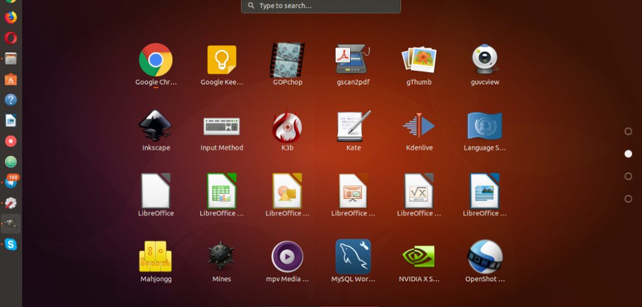This screenshot has height=307, width=642.
Task: Launch LibreOffice Impress presentation icon
Action: click(353, 191)
